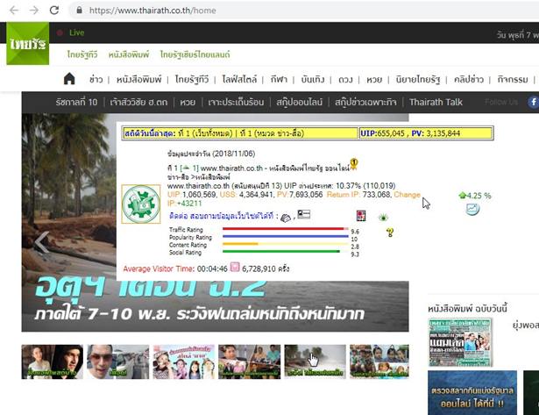Click the padlock icon in the address bar
Viewport: 539px width, 415px height.
coord(80,11)
